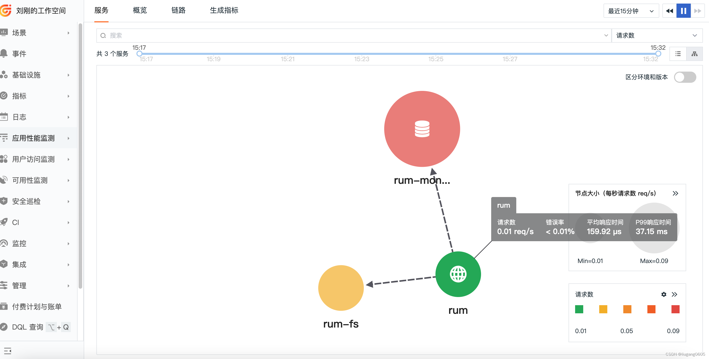Click the 监控 sidebar icon
Viewport: 709px width, 359px height.
[x=4, y=243]
